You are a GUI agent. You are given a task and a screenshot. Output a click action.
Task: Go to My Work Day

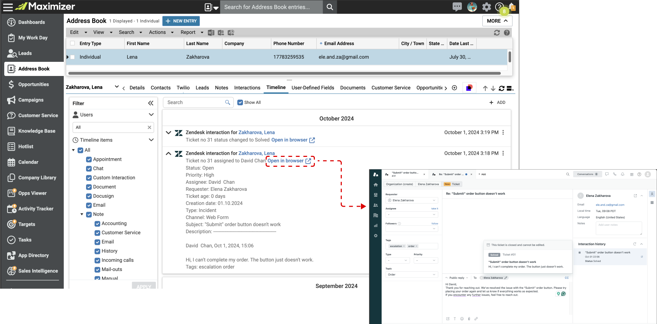32,38
